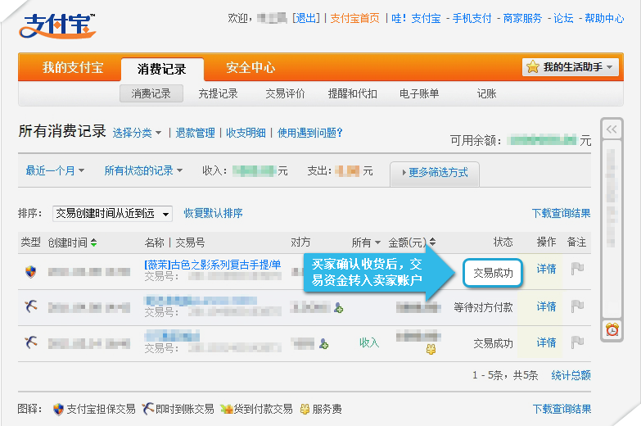This screenshot has width=641, height=426.
Task: Sort by 创建时间 using the column arrow icon
Action: point(93,242)
